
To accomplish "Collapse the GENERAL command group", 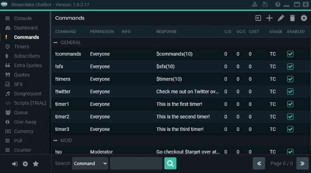I will 56,43.
